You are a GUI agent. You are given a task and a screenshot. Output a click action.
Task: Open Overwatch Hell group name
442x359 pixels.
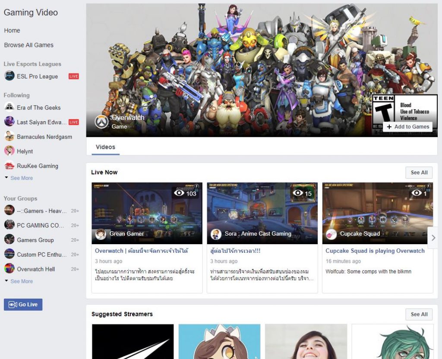point(36,269)
